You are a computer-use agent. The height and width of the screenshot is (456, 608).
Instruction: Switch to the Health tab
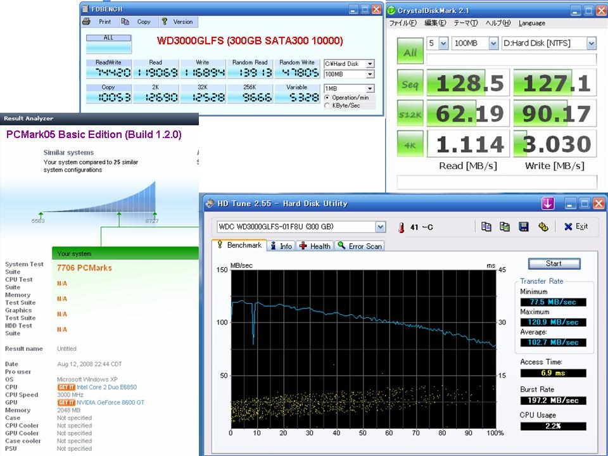click(315, 246)
